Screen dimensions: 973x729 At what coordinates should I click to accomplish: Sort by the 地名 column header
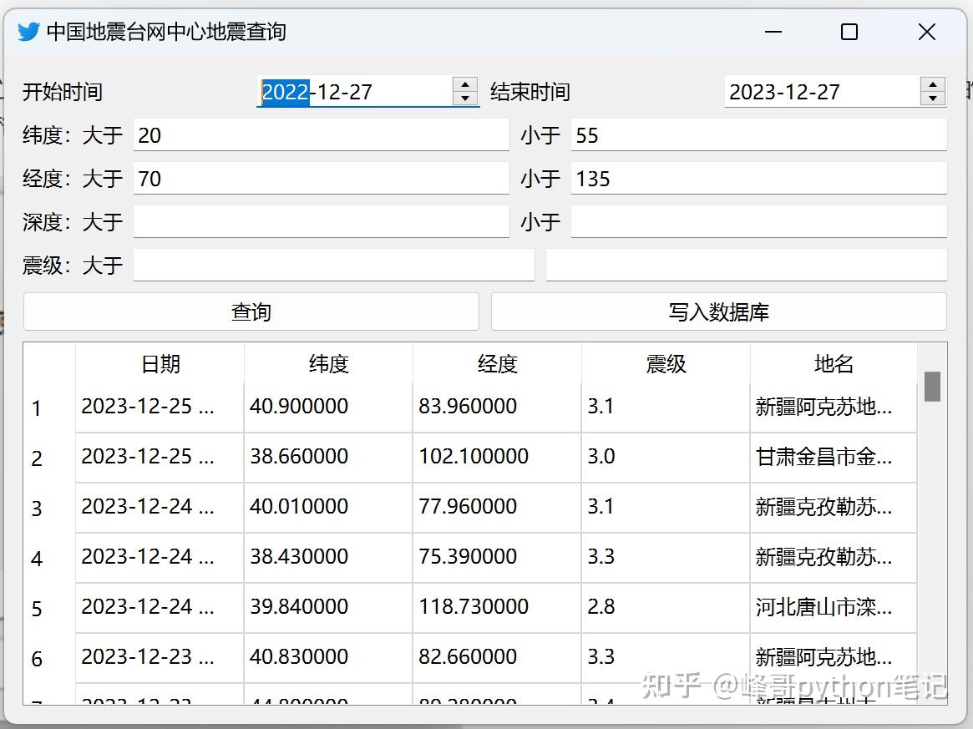pos(834,363)
